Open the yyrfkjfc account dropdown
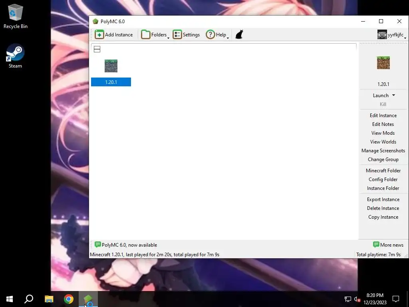Image resolution: width=409 pixels, height=307 pixels. click(391, 34)
